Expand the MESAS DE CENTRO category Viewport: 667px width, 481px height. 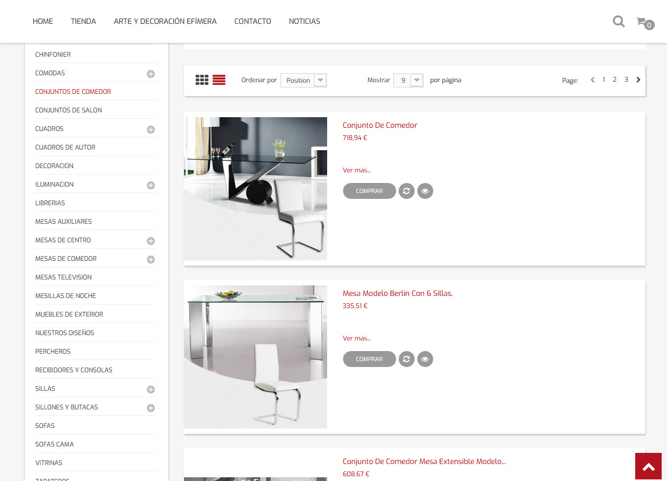pos(151,241)
